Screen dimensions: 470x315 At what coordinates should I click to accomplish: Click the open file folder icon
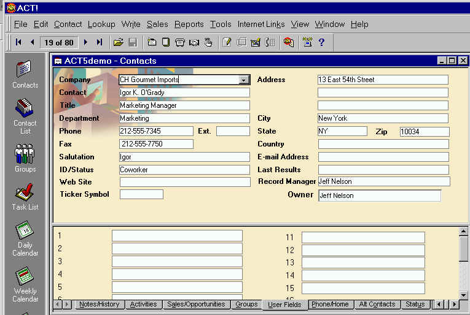point(119,42)
